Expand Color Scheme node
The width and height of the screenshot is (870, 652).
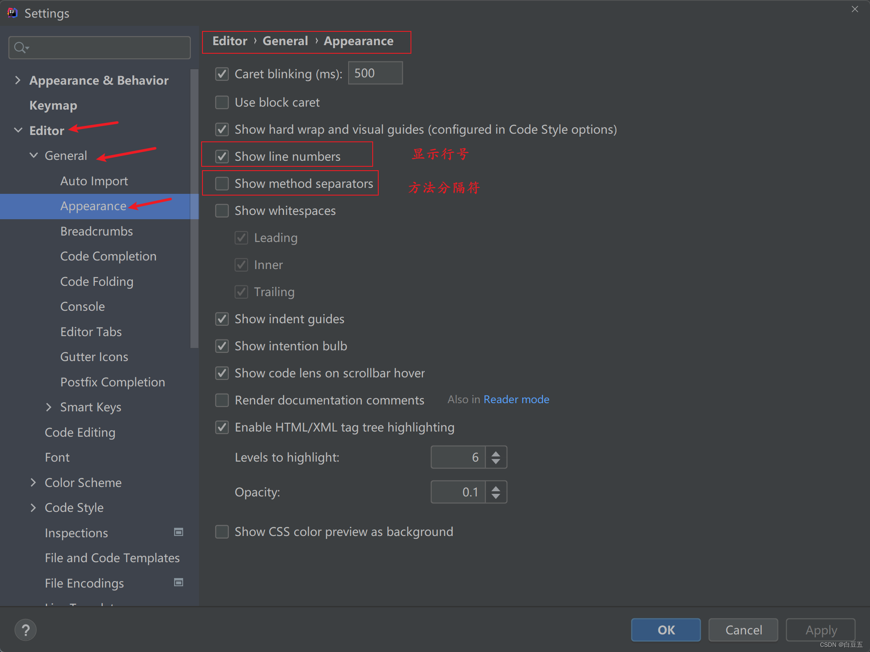click(33, 482)
